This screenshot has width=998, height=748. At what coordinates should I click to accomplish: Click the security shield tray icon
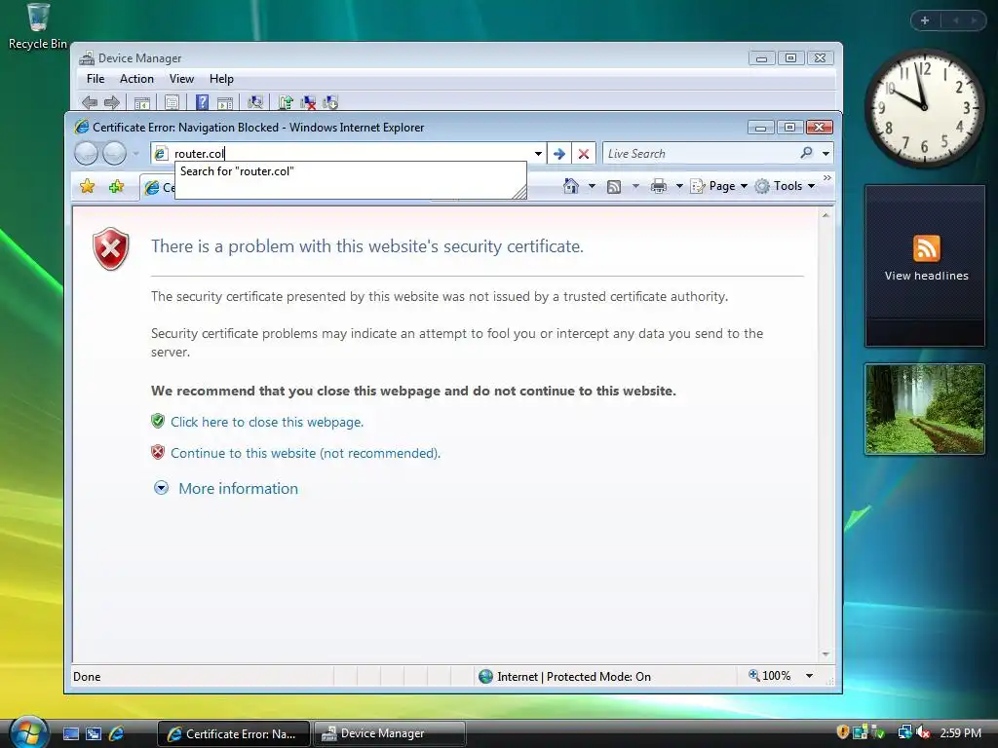tap(843, 732)
